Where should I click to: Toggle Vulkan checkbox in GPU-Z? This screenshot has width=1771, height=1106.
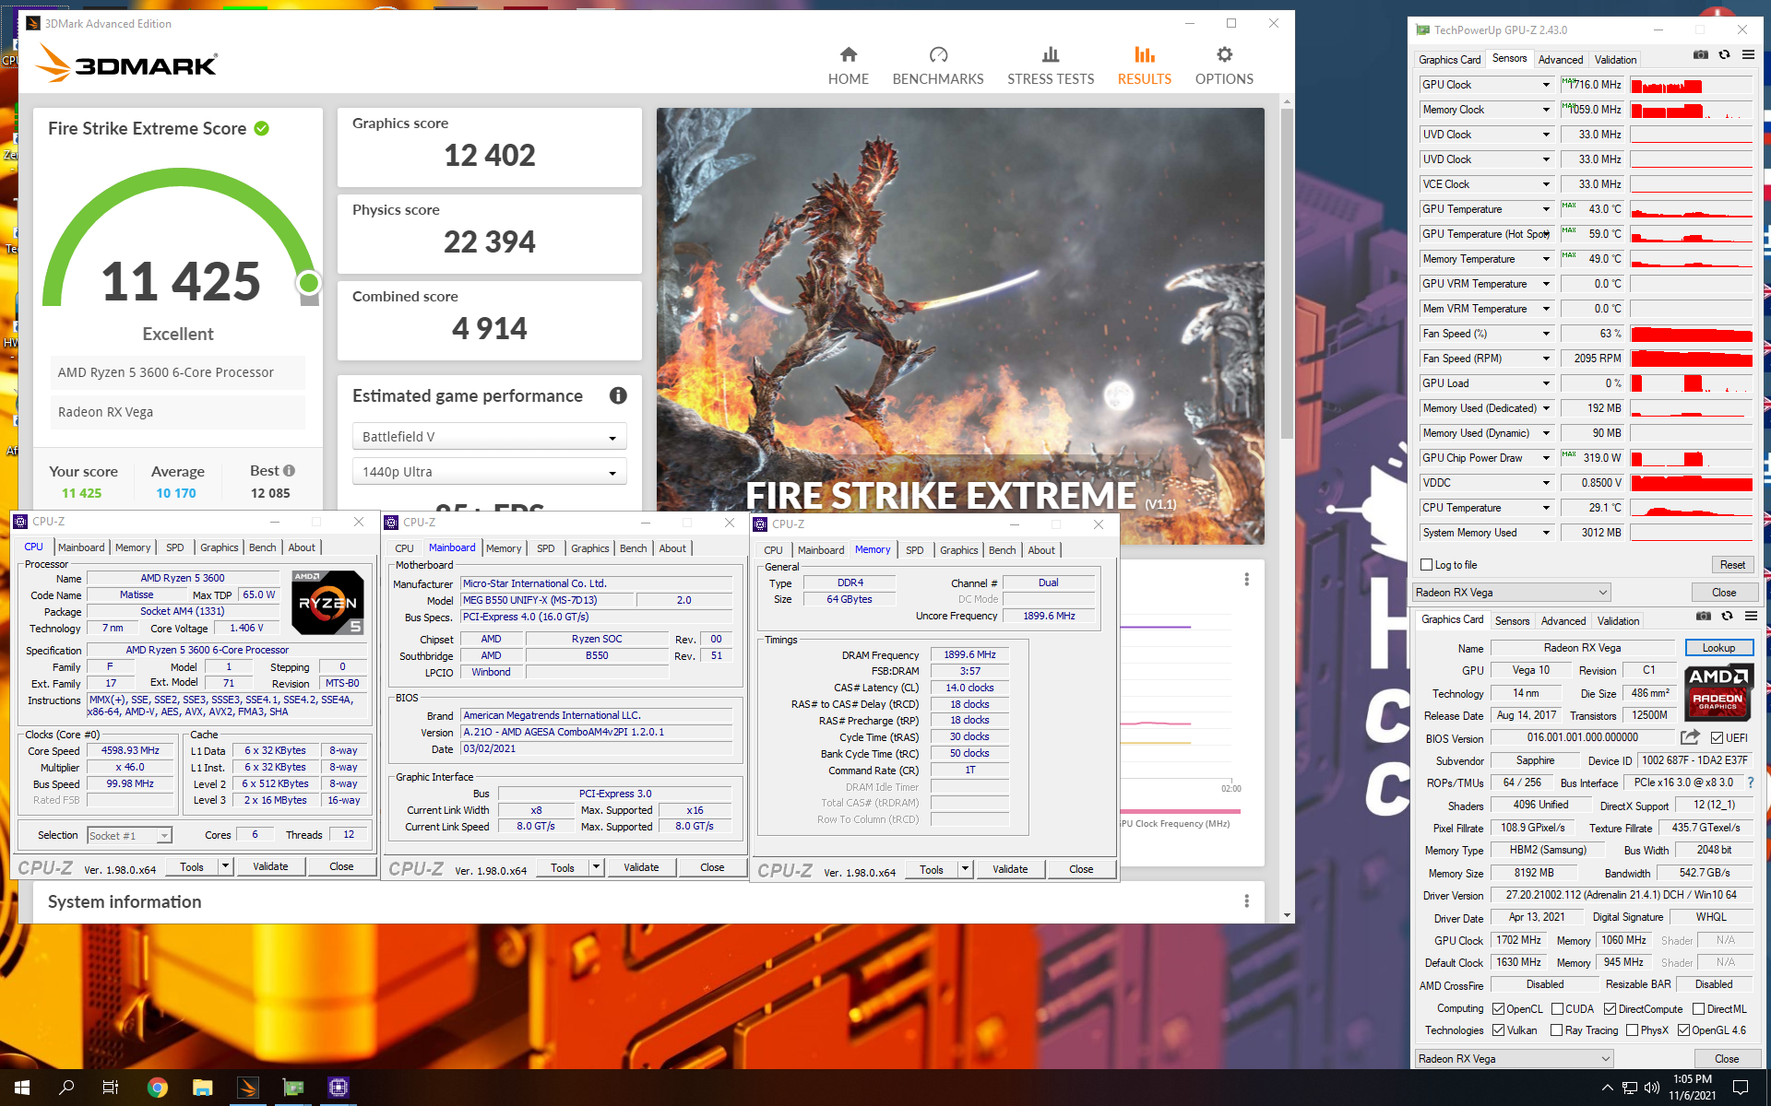[1499, 1030]
